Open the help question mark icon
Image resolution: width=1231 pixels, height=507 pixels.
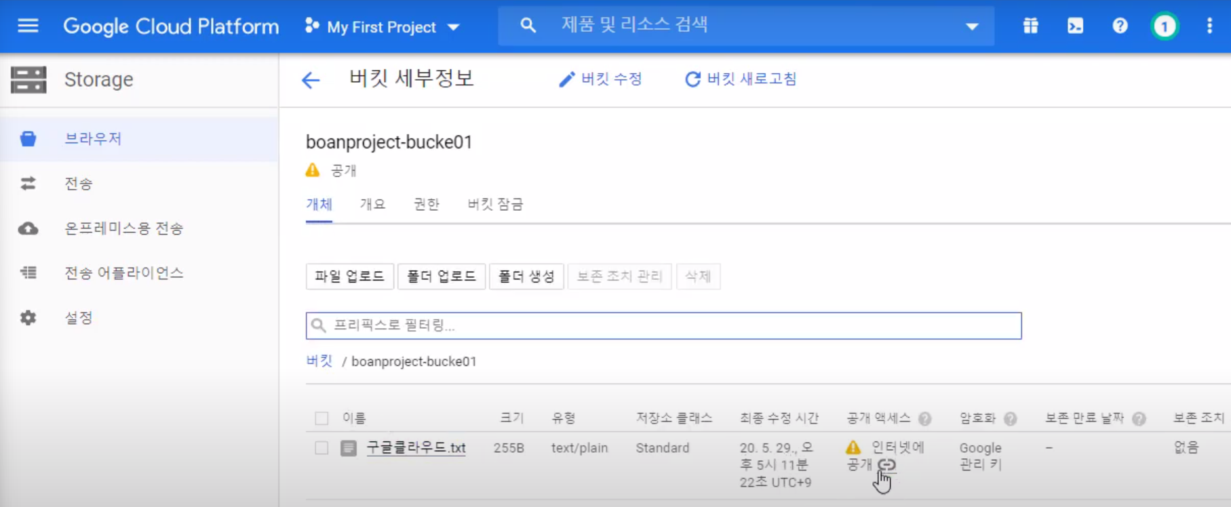1120,26
